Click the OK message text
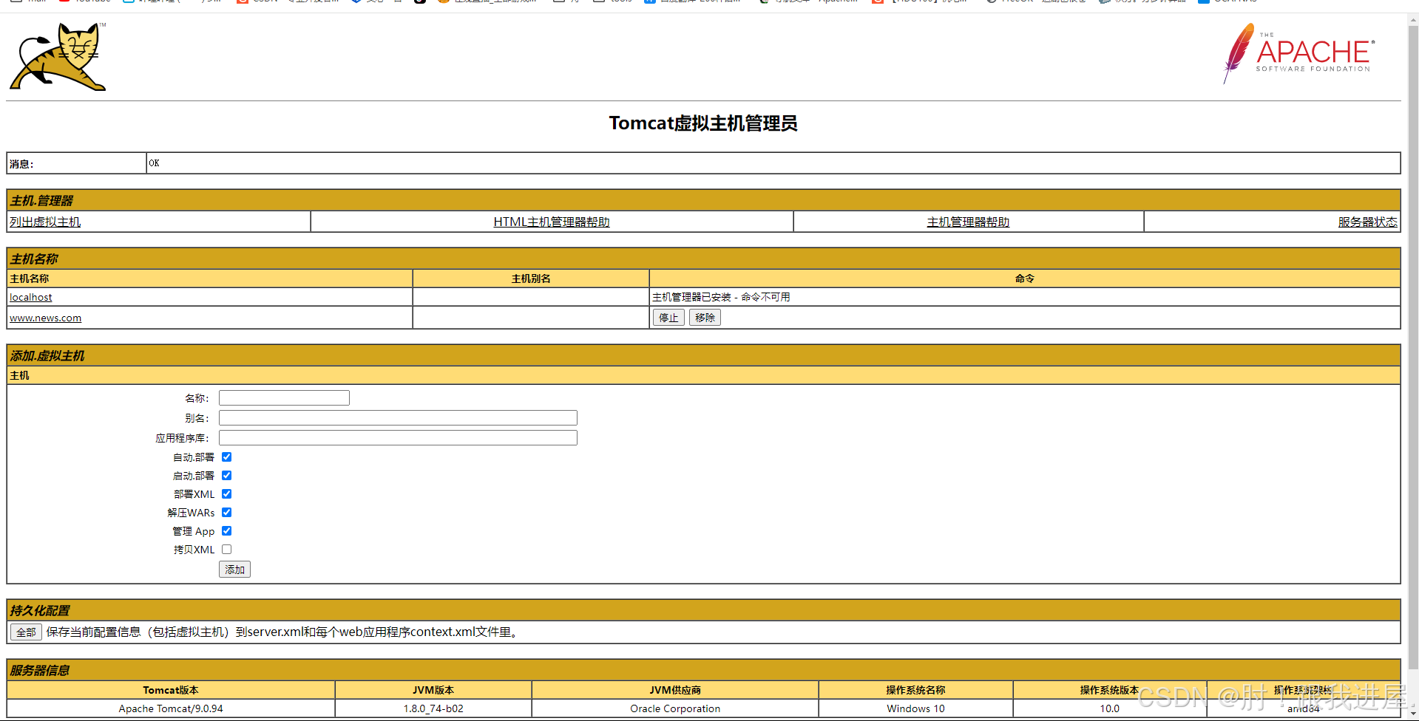1419x721 pixels. (154, 163)
